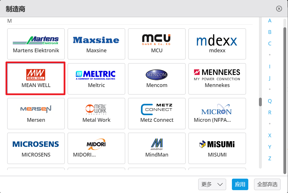Choose the Metal Work manufacturer logo
Image resolution: width=288 pixels, height=193 pixels.
(96, 109)
